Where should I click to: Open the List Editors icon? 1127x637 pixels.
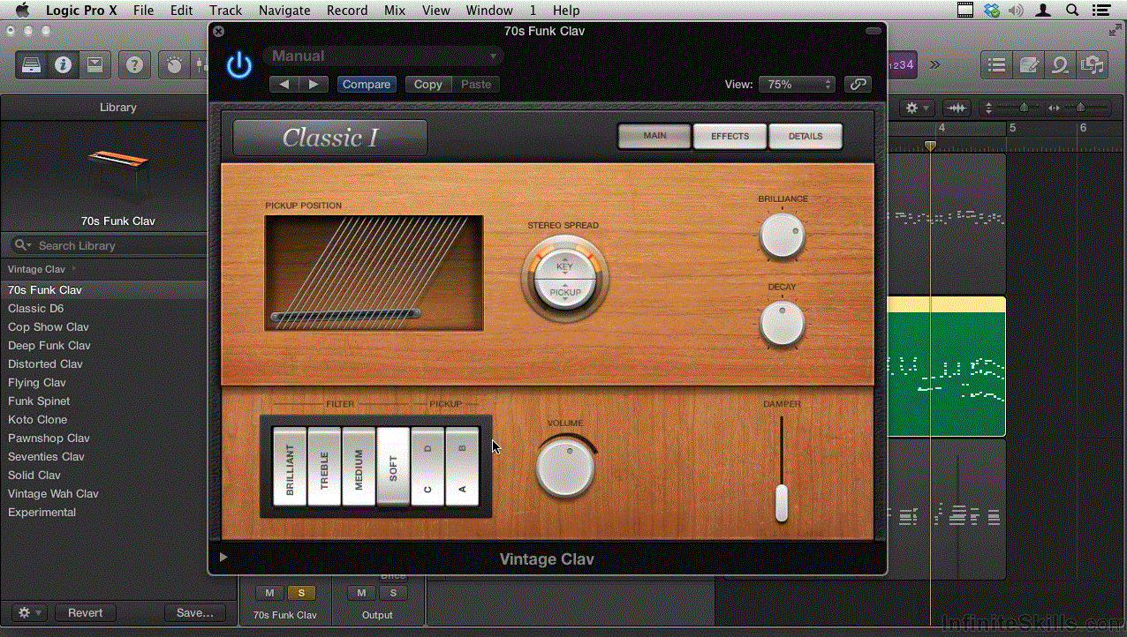pos(997,64)
